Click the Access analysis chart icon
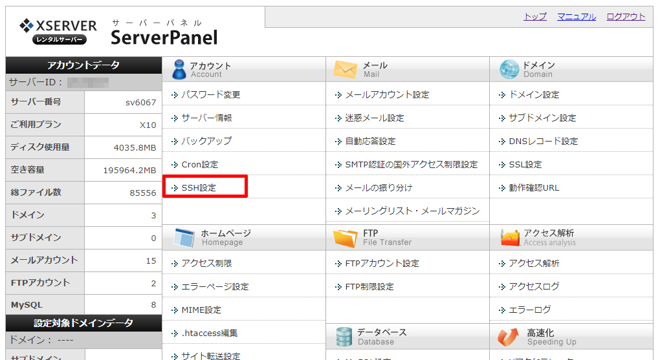 (x=510, y=237)
